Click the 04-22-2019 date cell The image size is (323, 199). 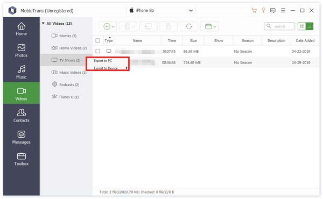tap(301, 51)
